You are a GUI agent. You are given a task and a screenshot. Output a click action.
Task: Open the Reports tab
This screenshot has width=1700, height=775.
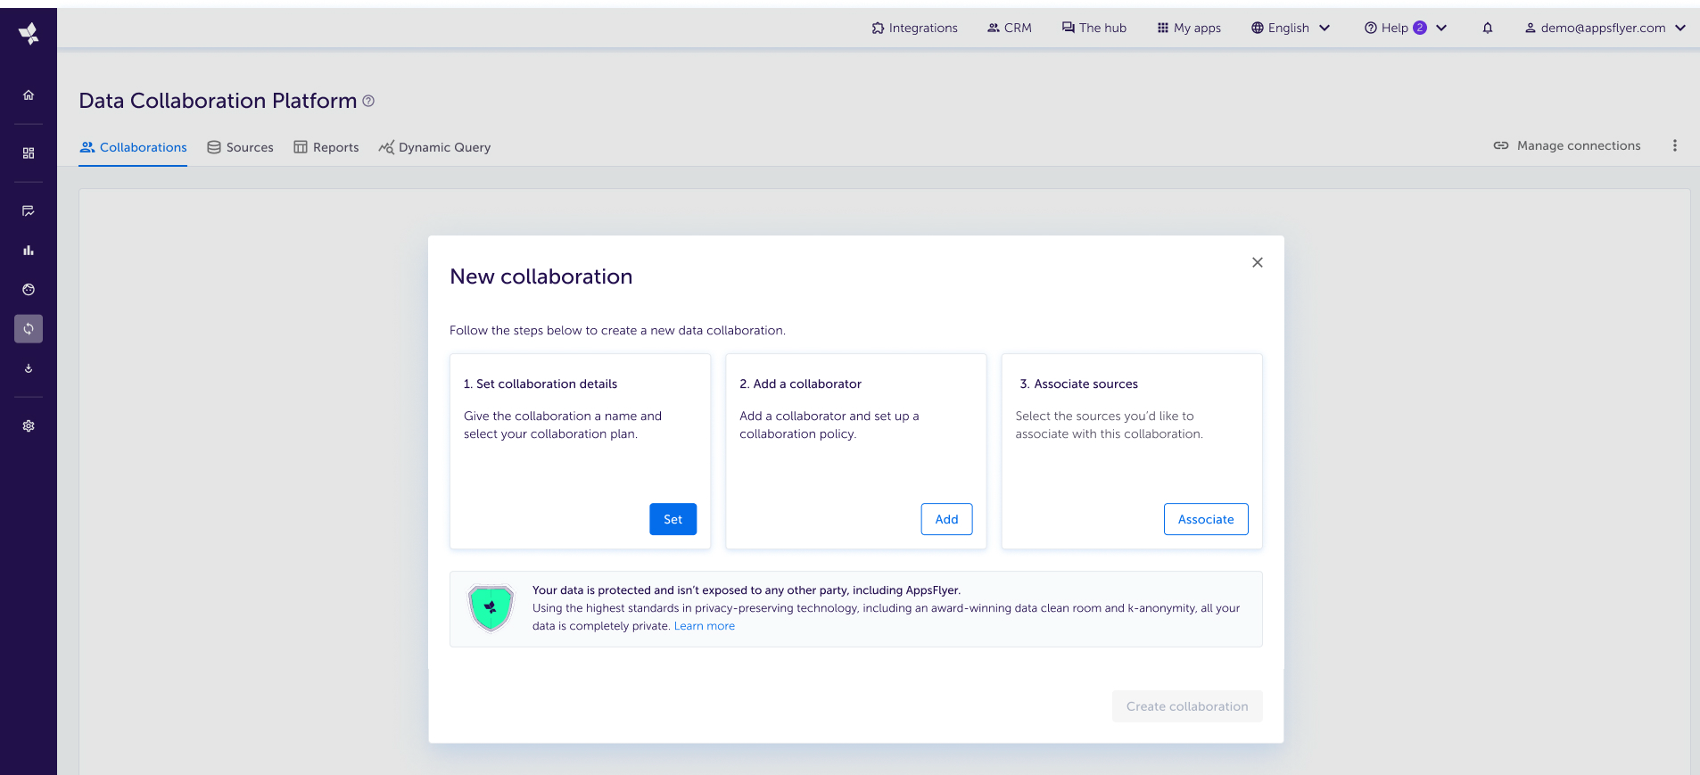coord(326,147)
